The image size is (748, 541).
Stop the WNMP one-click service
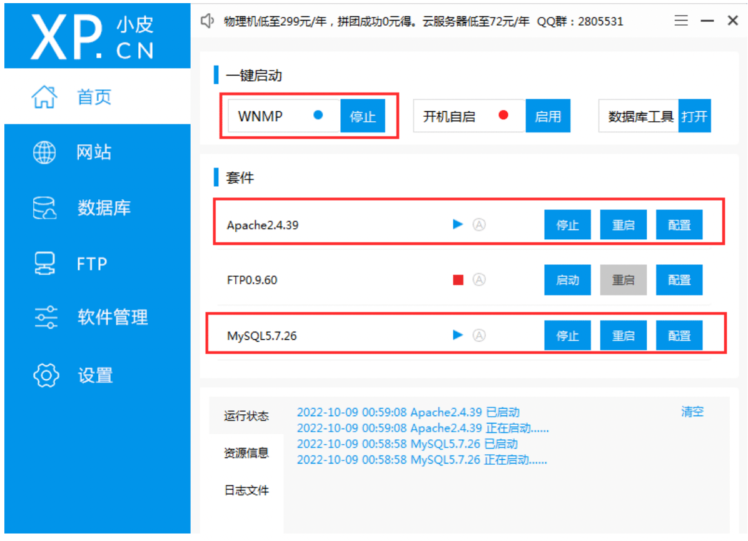[363, 116]
